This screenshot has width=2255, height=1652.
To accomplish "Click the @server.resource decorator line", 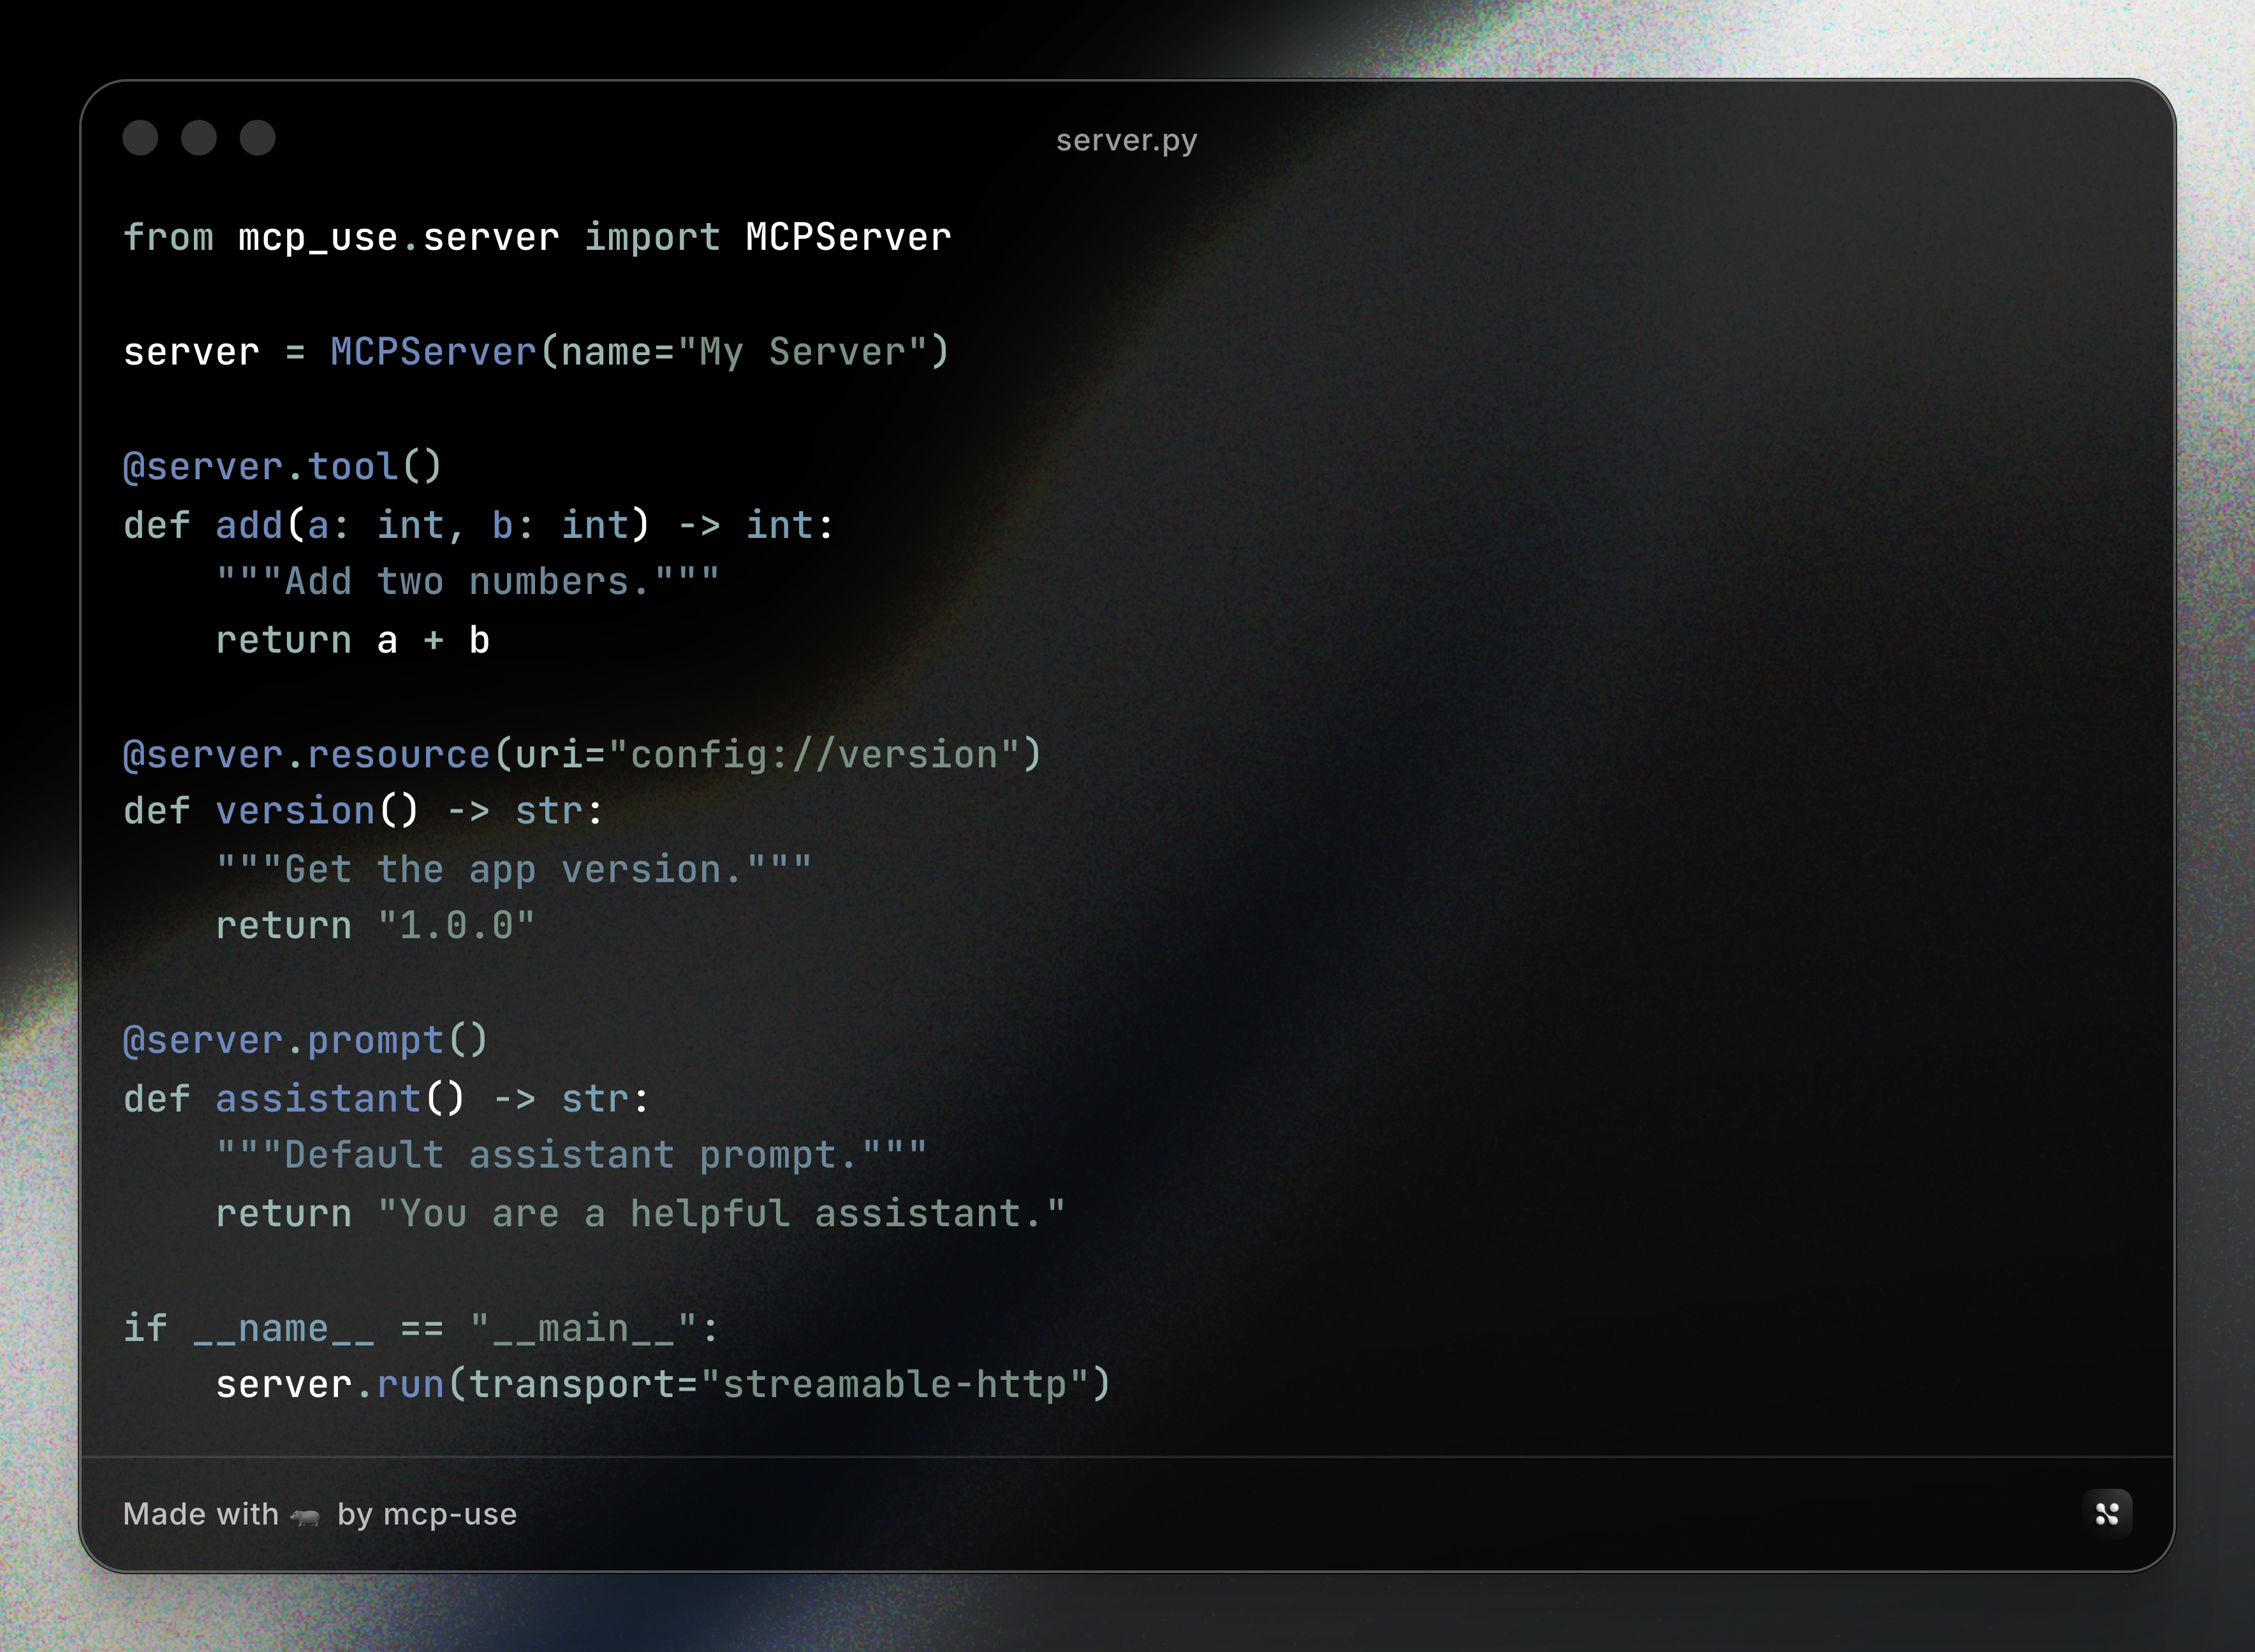I will pos(580,754).
